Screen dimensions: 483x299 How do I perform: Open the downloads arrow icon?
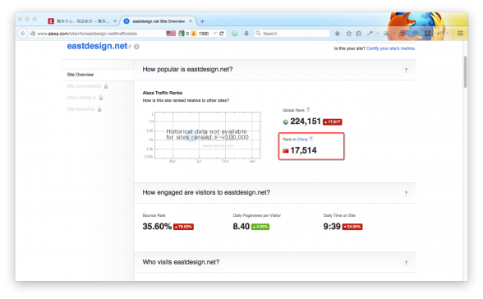(x=246, y=33)
